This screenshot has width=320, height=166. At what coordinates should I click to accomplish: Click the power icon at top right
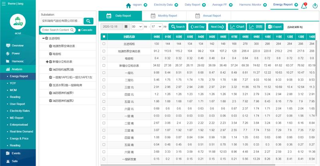click(x=315, y=6)
